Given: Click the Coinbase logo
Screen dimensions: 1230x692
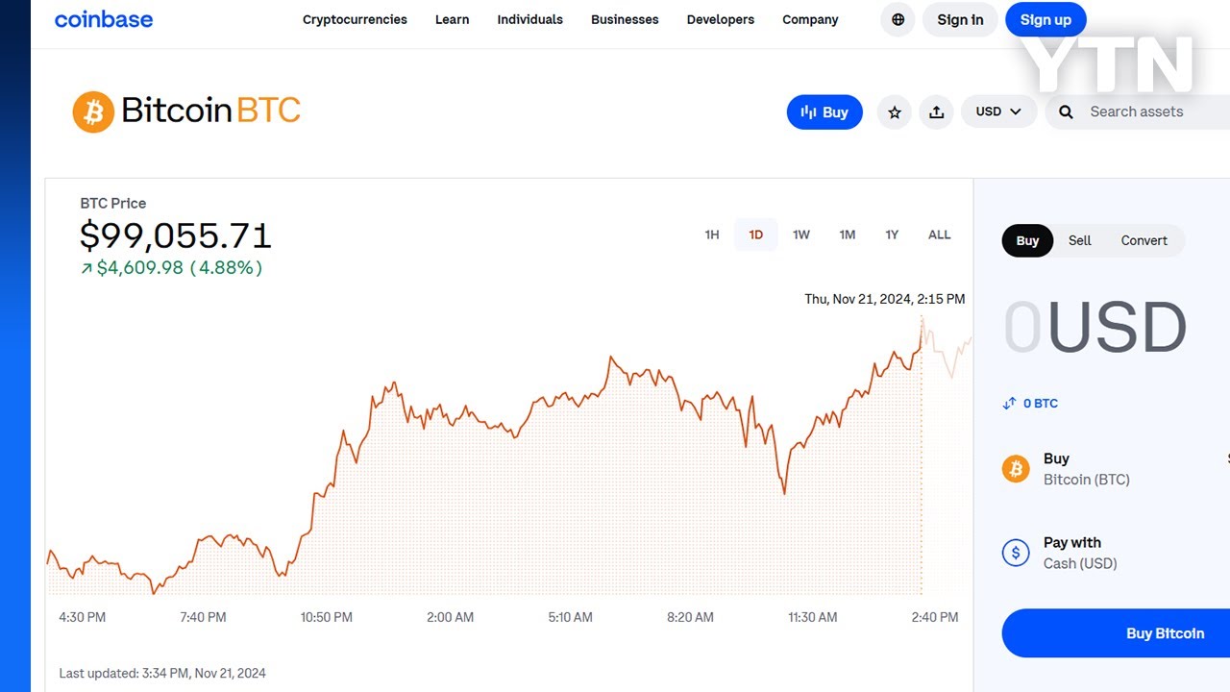Looking at the screenshot, I should pos(104,19).
